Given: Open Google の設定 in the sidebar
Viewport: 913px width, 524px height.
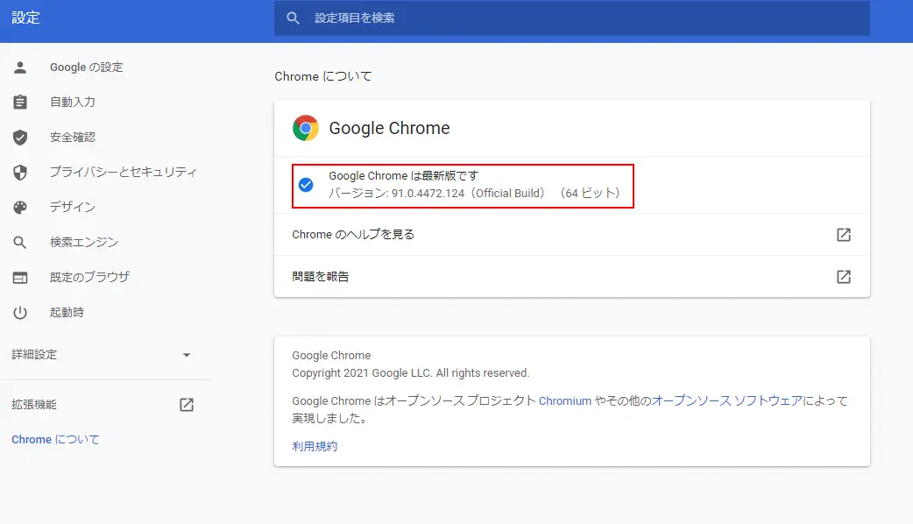Looking at the screenshot, I should (86, 67).
